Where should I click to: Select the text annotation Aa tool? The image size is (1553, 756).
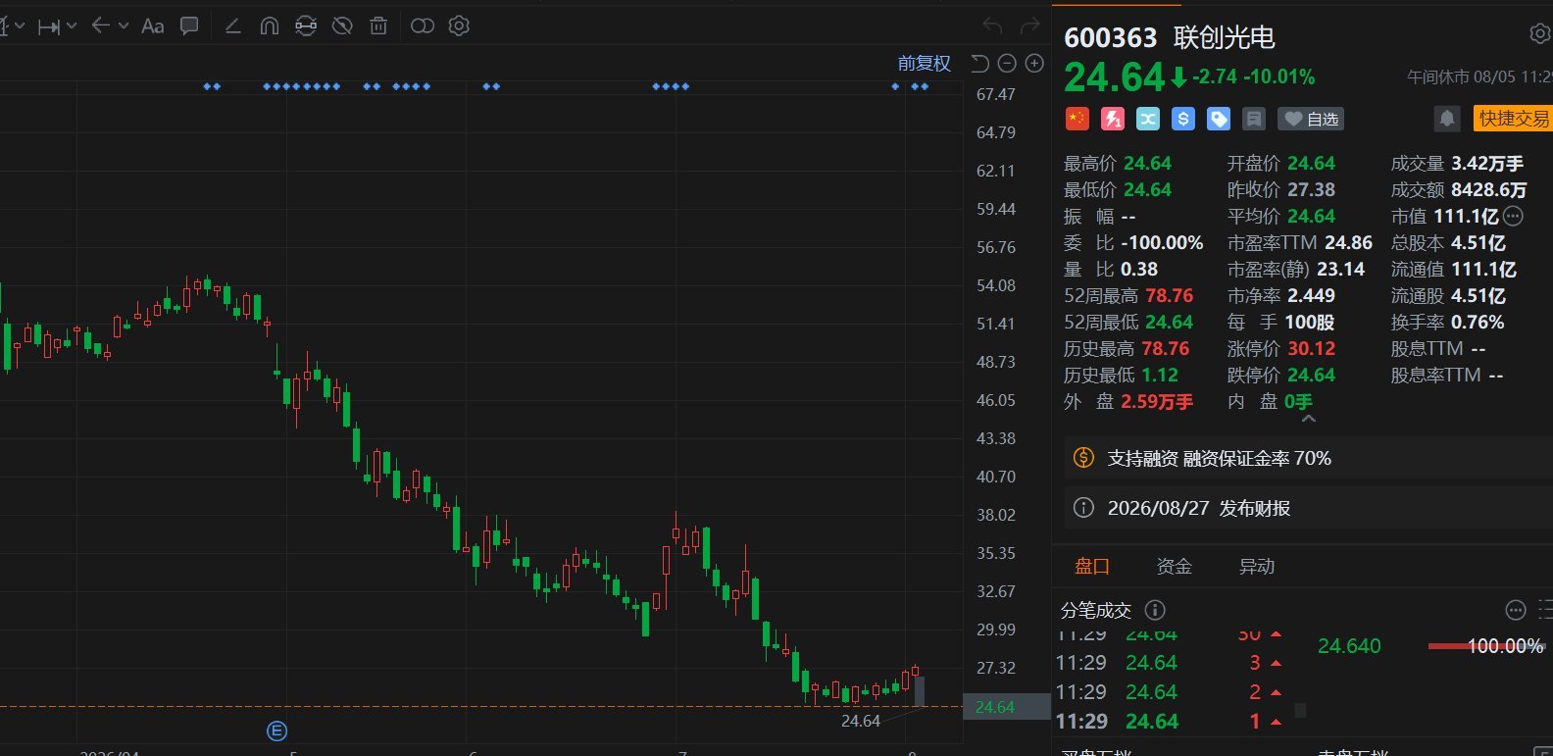click(x=153, y=26)
